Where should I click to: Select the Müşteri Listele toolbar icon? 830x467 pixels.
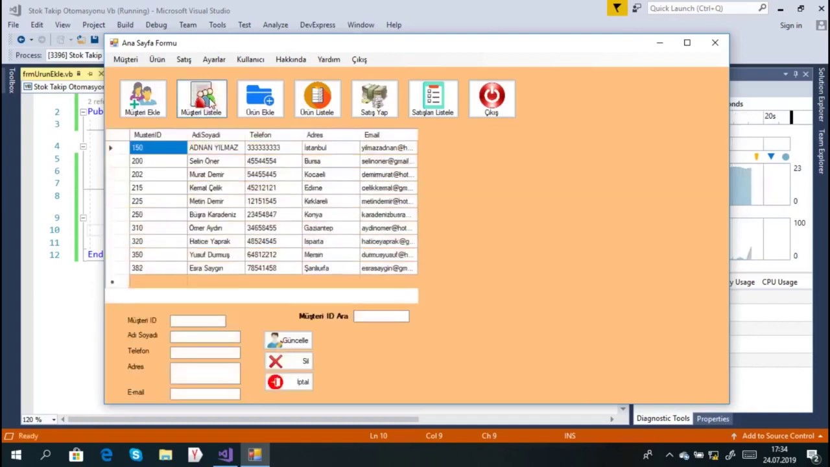pyautogui.click(x=201, y=99)
